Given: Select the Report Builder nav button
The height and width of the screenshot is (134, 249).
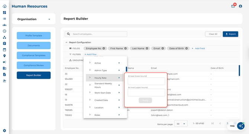Looking at the screenshot, I should [x=34, y=75].
